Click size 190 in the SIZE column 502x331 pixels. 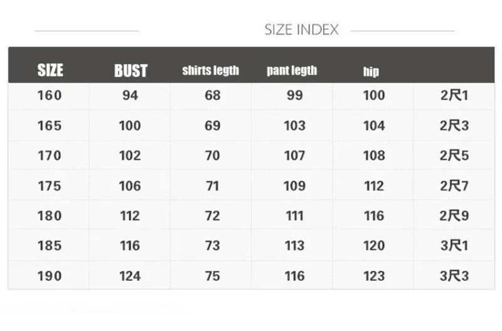pos(50,276)
